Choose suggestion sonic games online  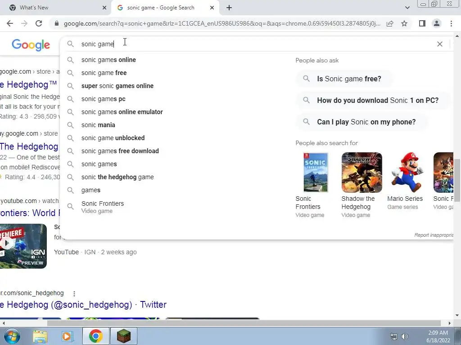coord(108,60)
